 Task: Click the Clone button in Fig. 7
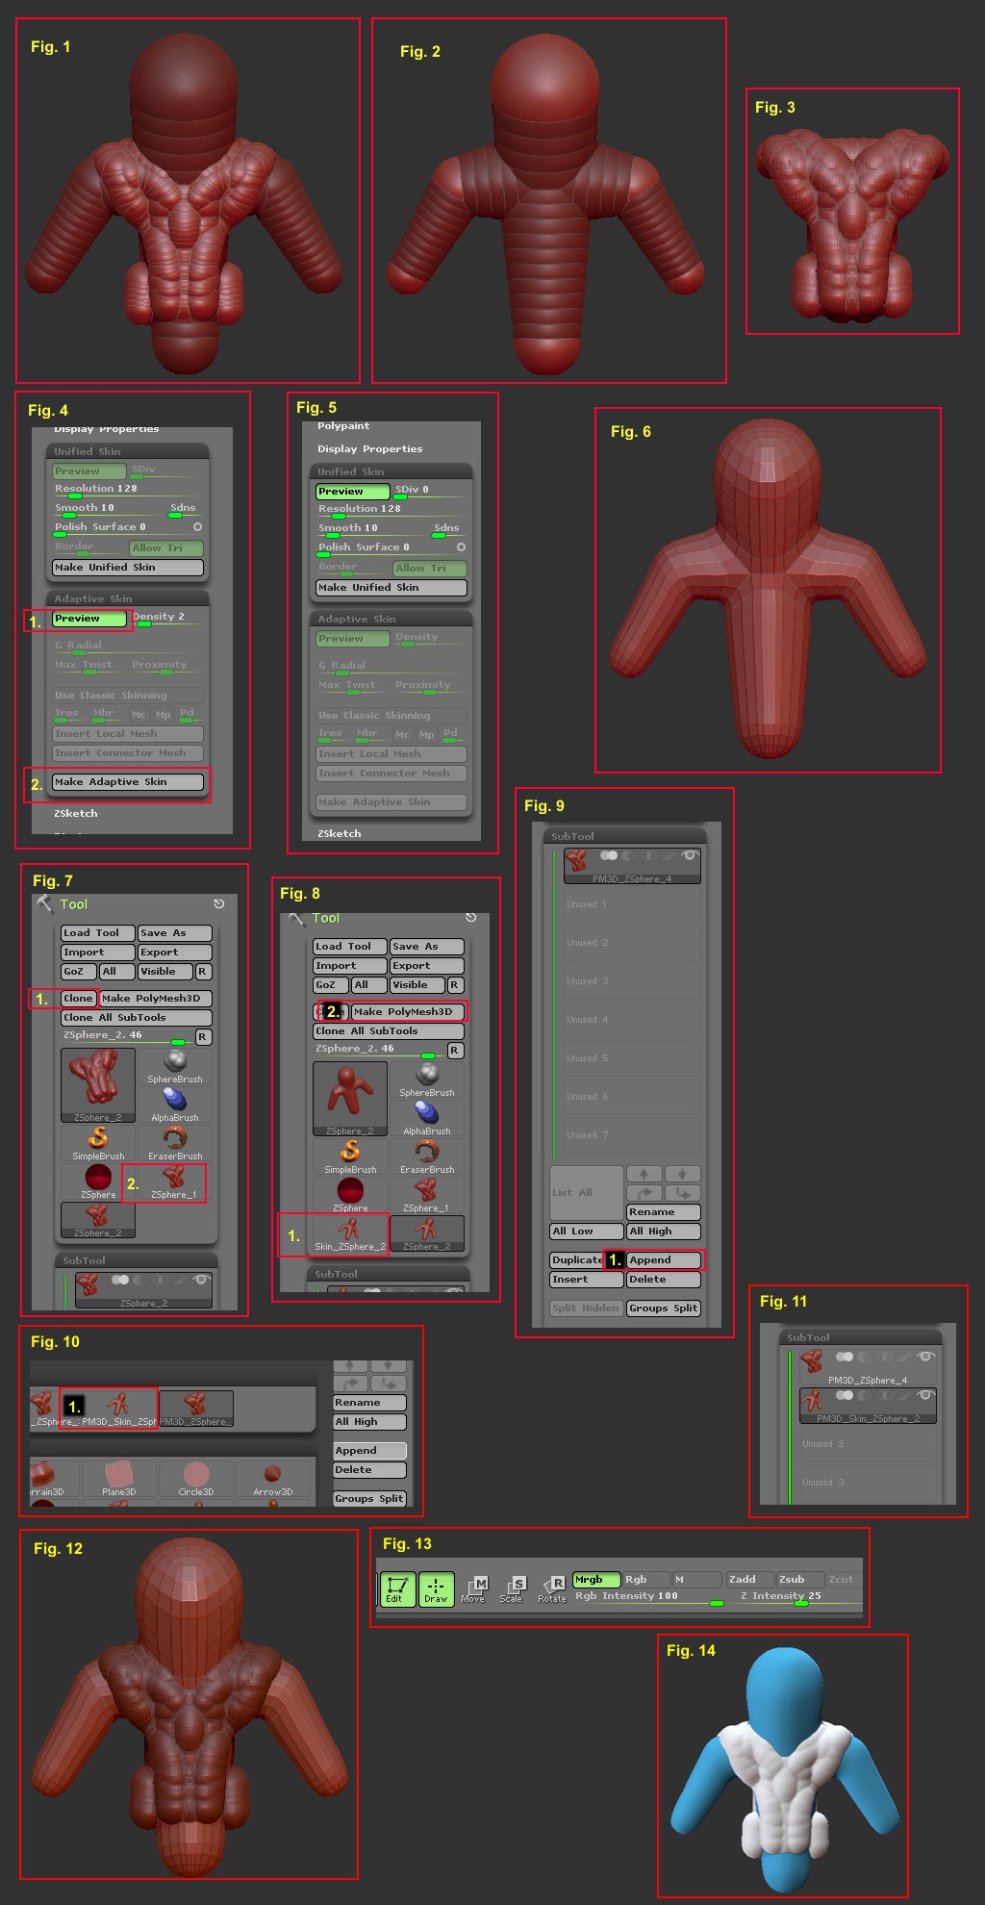79,999
